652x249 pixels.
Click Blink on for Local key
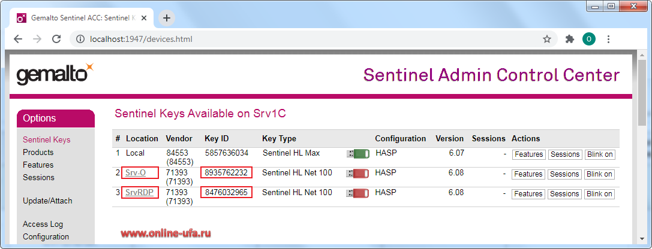tap(600, 154)
